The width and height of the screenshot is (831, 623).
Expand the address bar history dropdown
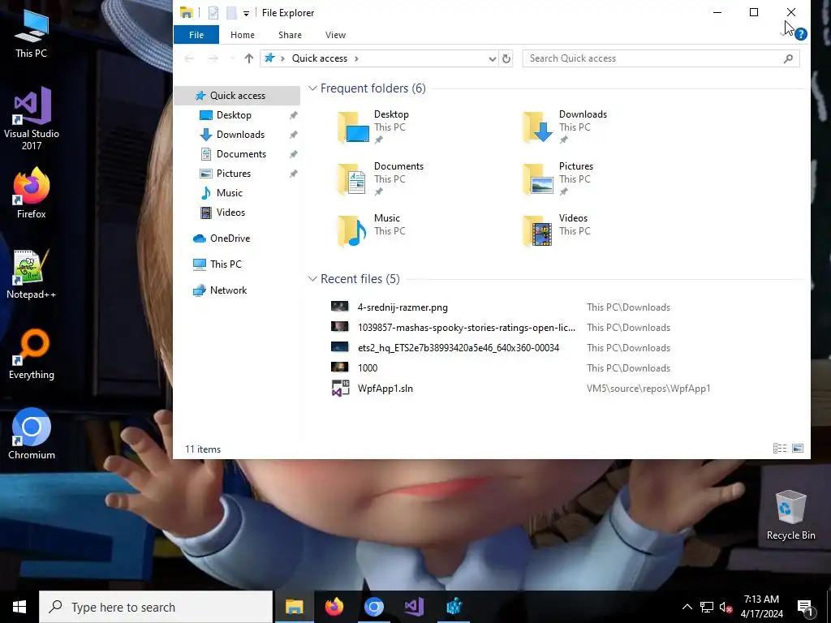click(x=493, y=58)
